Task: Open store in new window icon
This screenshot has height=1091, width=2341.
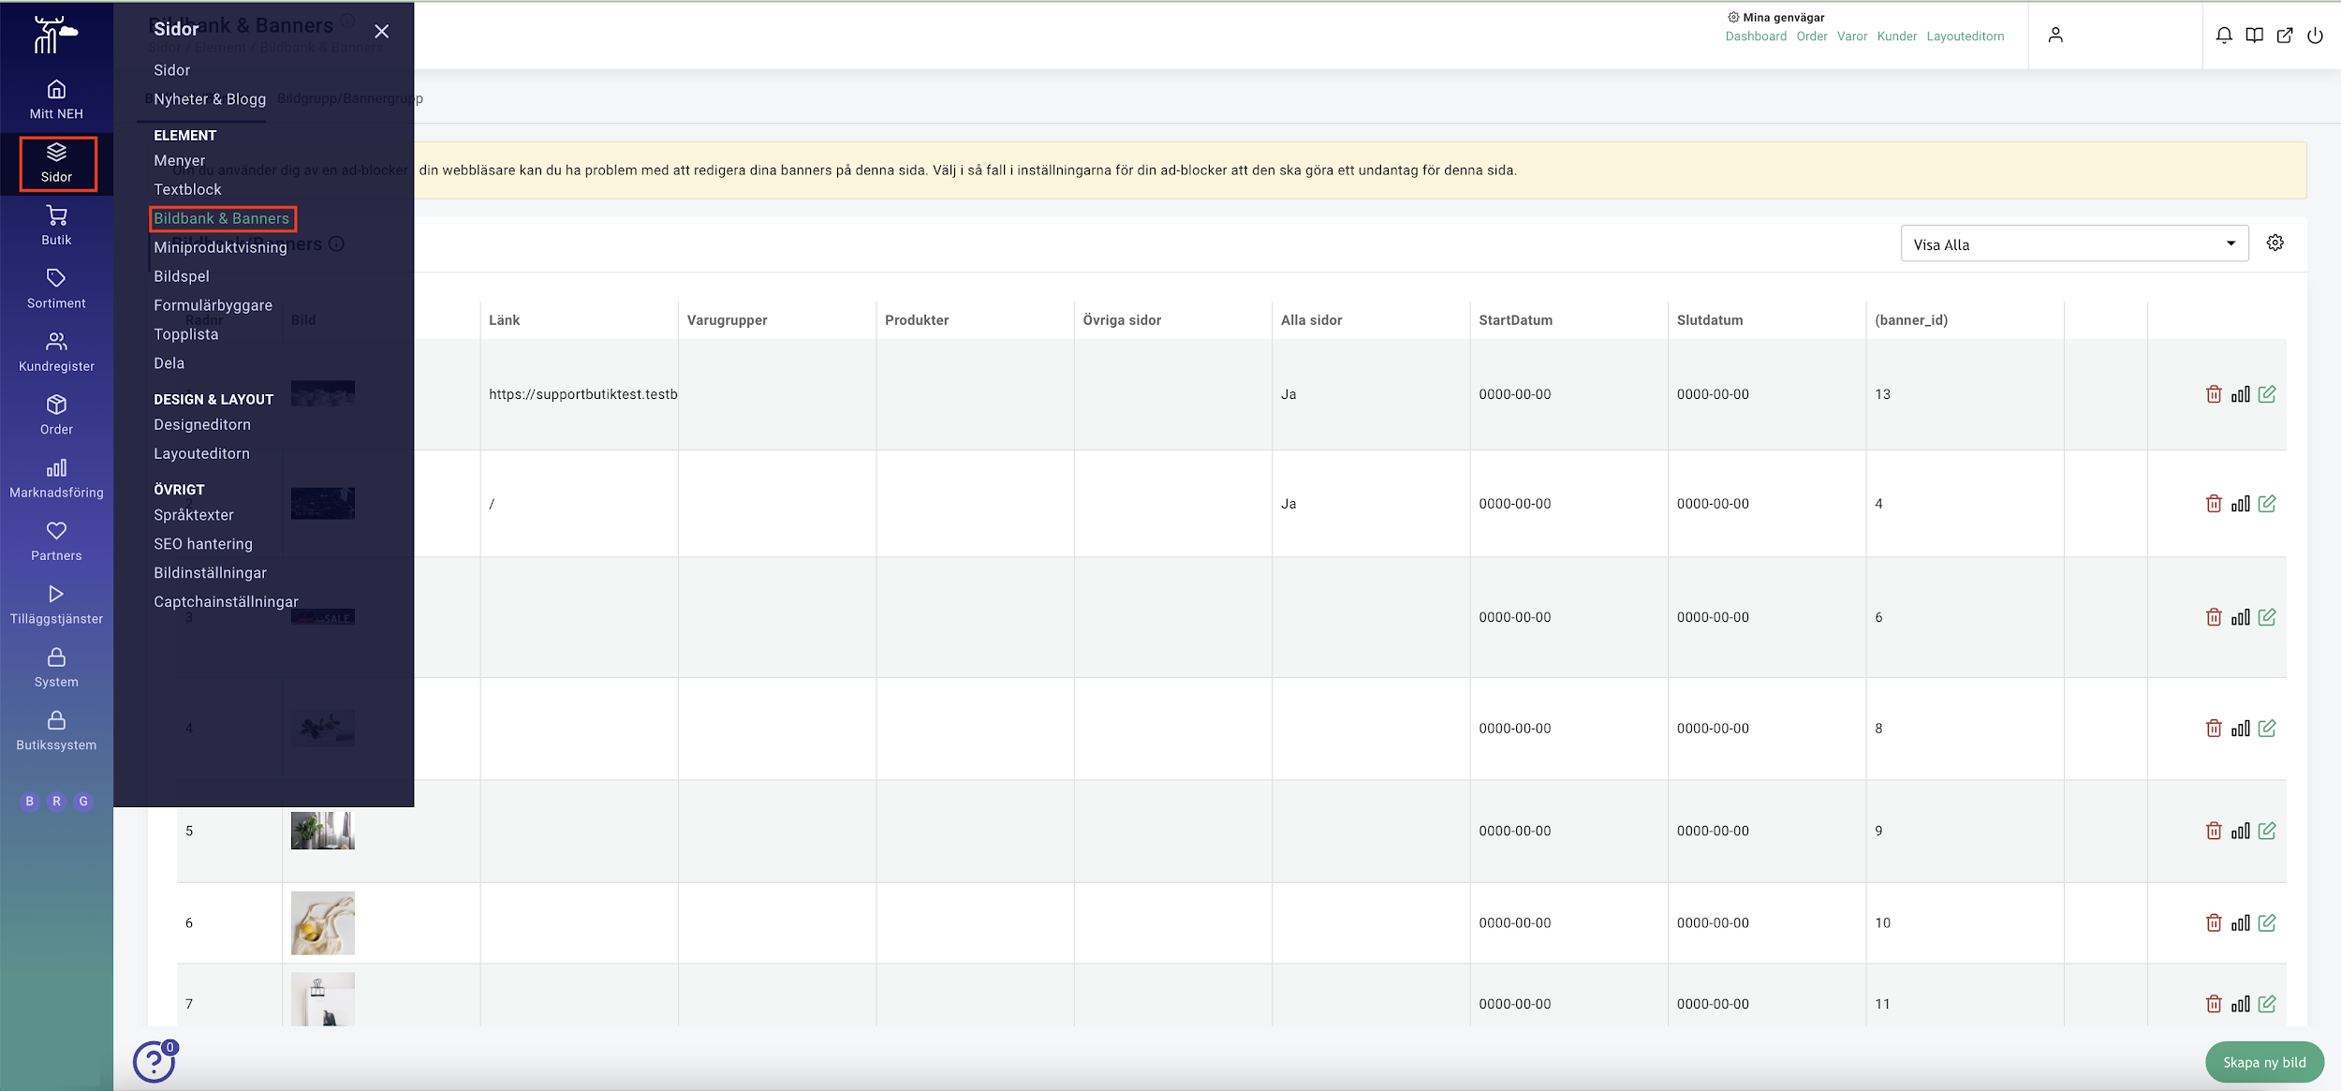Action: point(2285,36)
